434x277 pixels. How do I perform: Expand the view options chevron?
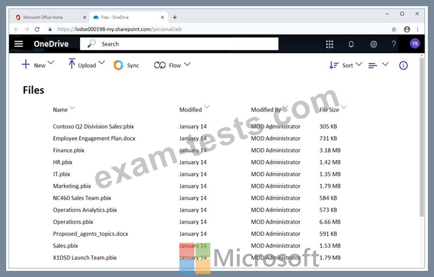click(385, 64)
